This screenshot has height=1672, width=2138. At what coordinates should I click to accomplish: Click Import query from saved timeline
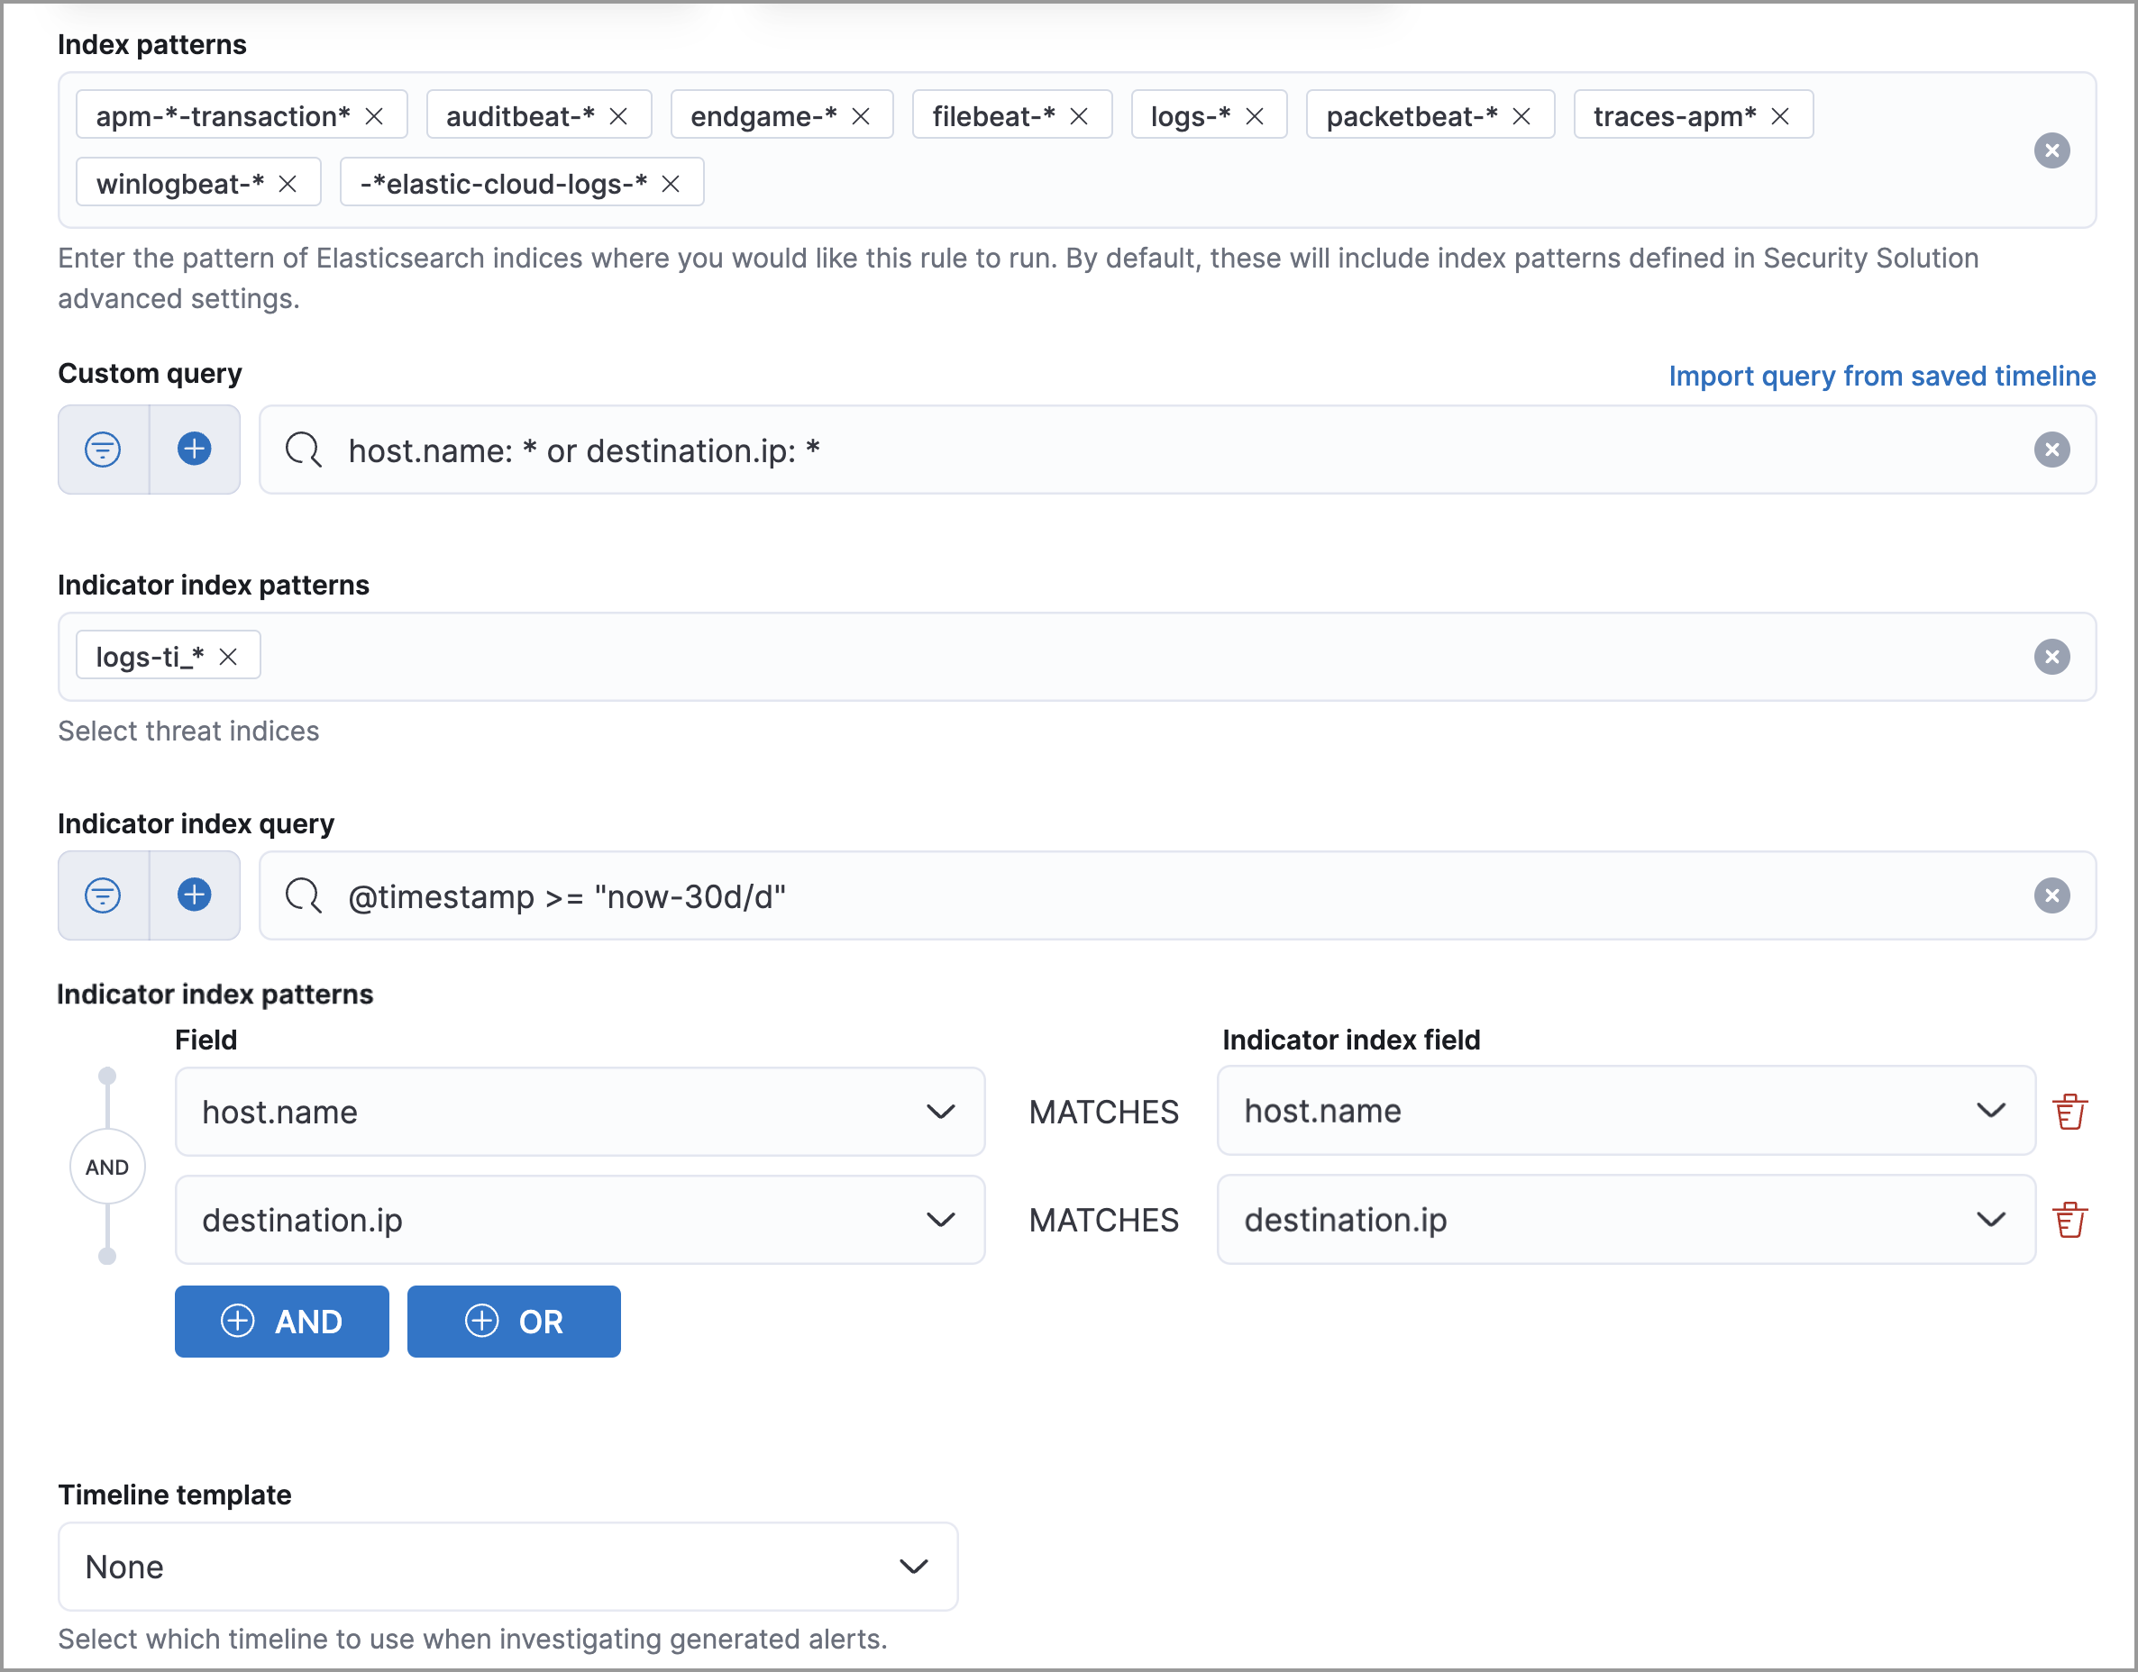click(x=1881, y=376)
